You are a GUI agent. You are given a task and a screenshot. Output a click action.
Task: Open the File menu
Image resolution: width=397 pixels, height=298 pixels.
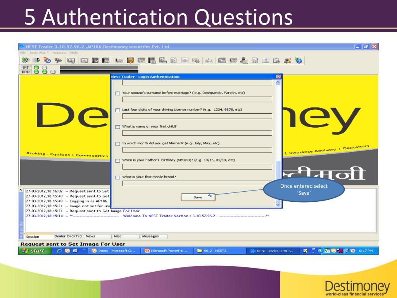point(23,53)
